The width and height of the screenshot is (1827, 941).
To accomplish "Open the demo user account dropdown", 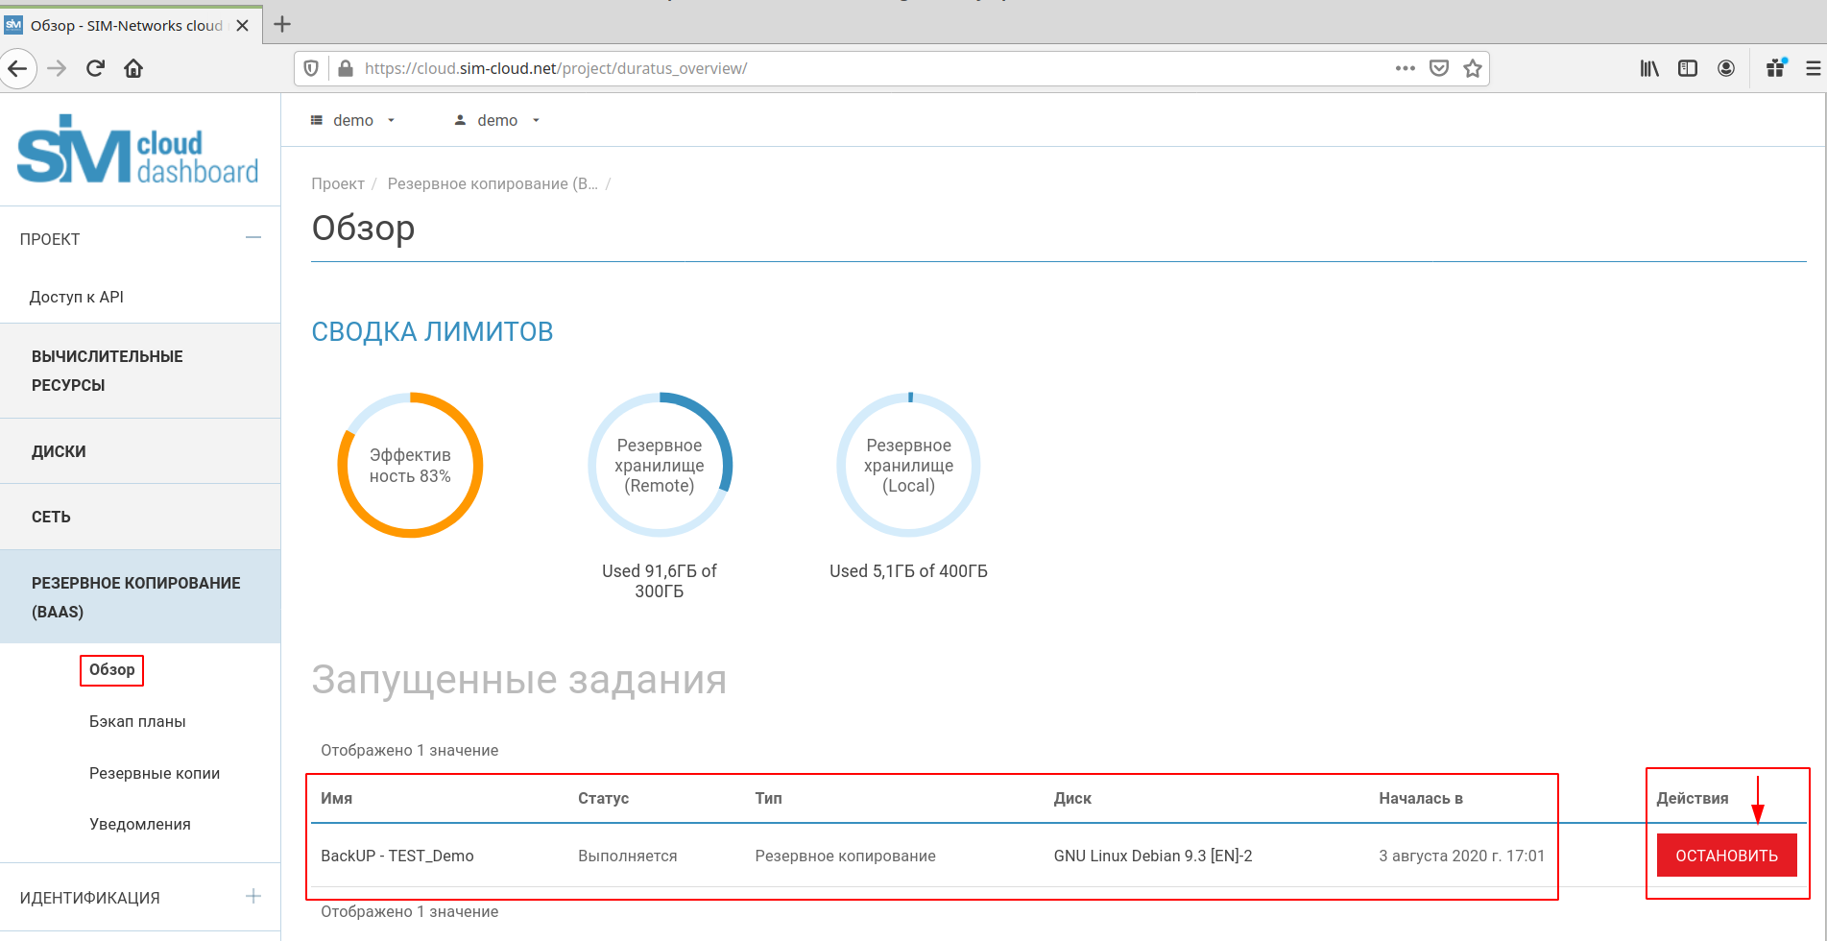I will [x=497, y=120].
